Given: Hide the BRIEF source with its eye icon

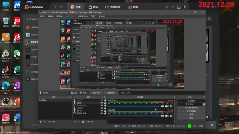Looking at the screenshot, I should 102,103.
